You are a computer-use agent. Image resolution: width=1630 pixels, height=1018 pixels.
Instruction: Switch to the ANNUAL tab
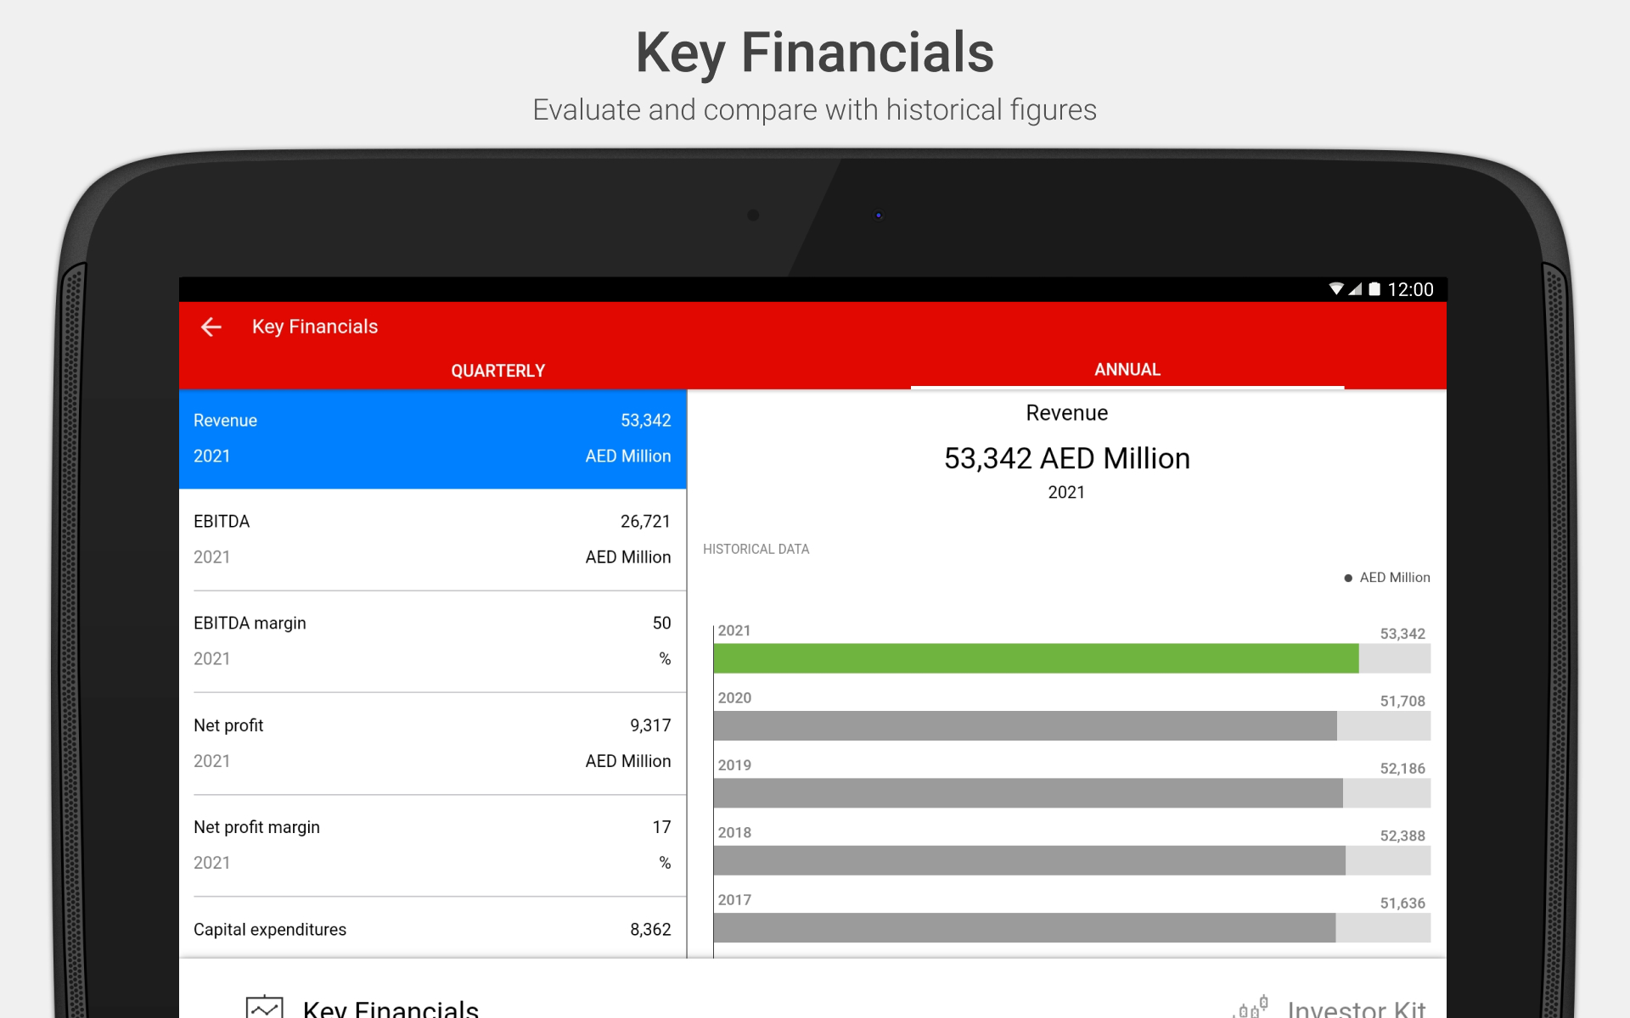[x=1127, y=370]
